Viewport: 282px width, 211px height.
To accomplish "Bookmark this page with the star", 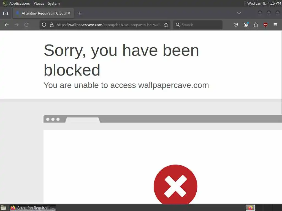I will coord(166,25).
